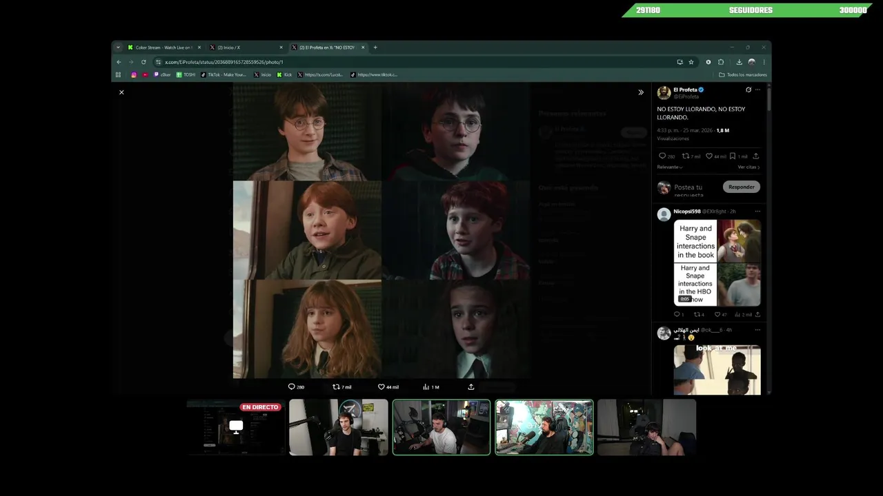Open El Profeta profile avatar
This screenshot has height=496, width=883.
tap(664, 93)
